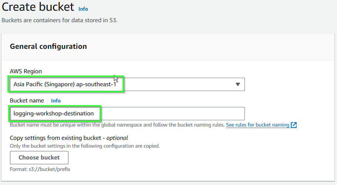
Task: Click the 'Format: s3://bucket/prefix' hint text
Action: [x=40, y=169]
